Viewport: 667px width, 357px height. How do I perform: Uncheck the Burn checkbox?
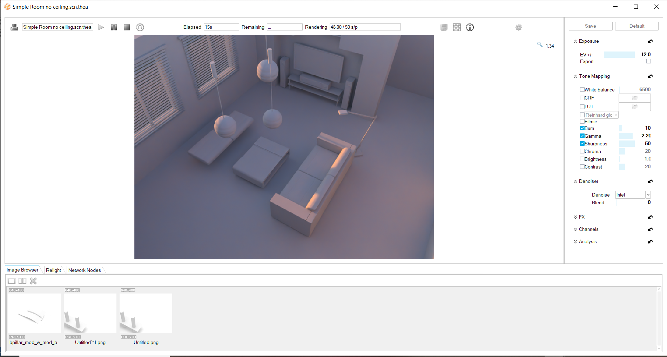[582, 128]
